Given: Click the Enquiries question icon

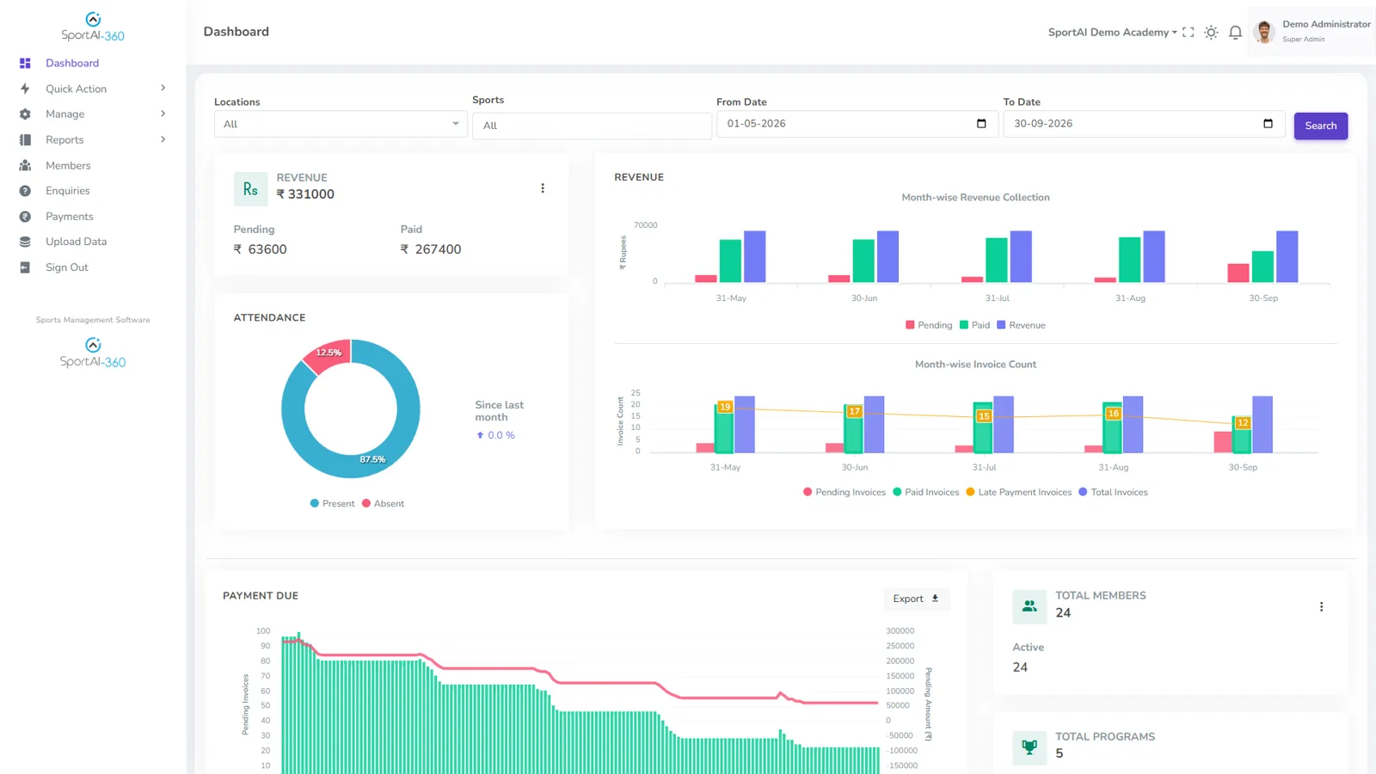Looking at the screenshot, I should pyautogui.click(x=25, y=191).
